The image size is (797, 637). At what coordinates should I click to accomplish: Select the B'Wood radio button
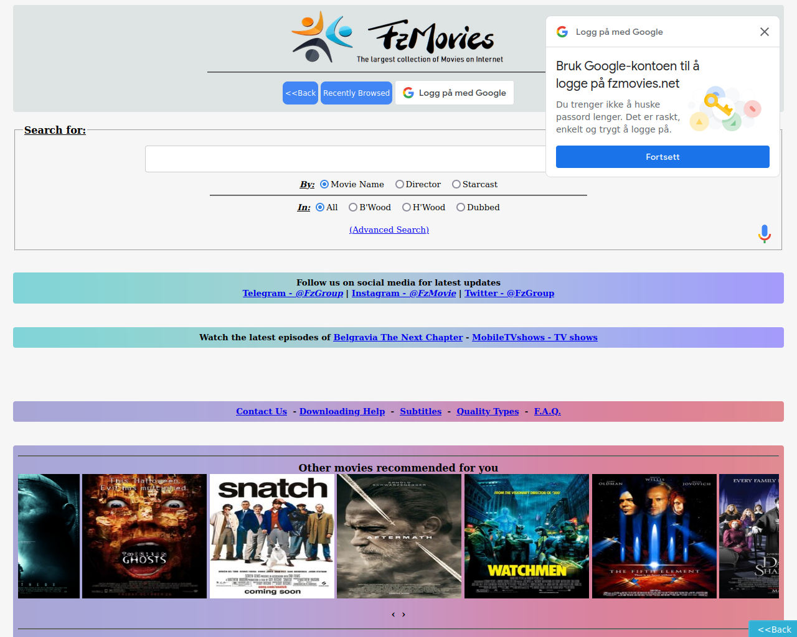(x=353, y=207)
